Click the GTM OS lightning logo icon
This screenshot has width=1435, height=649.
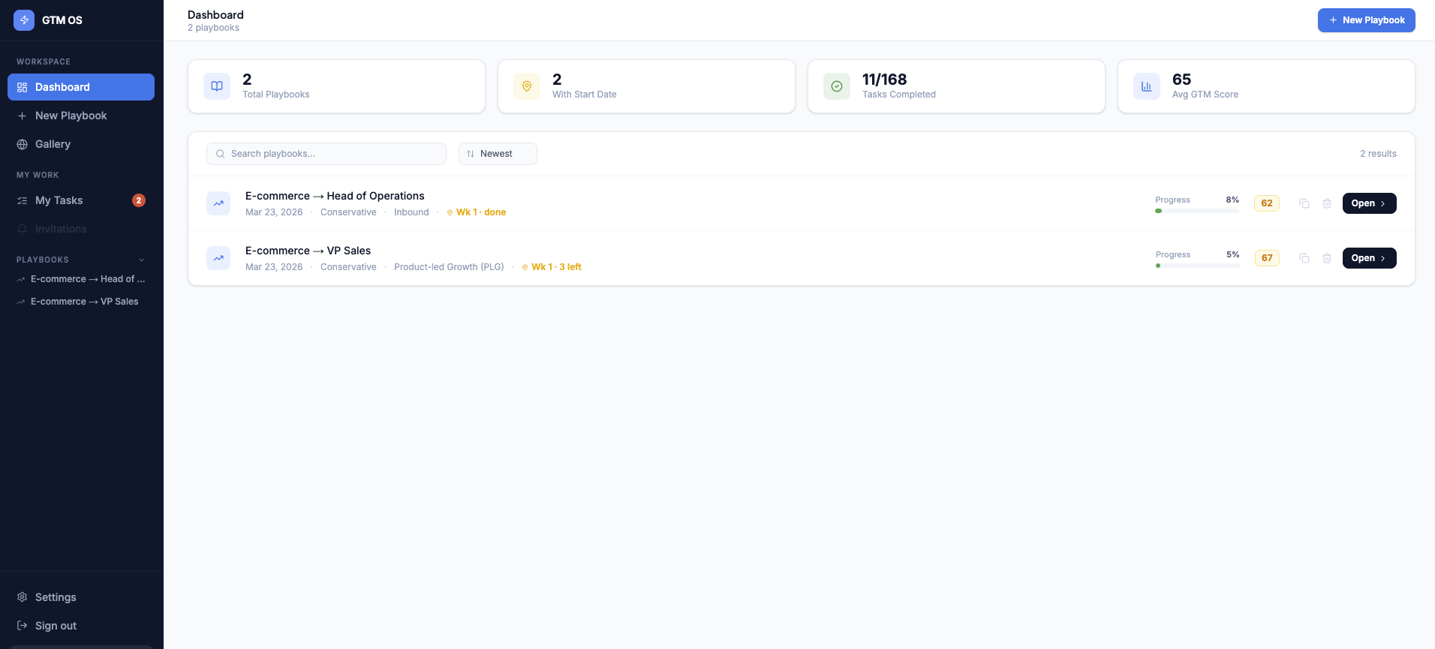pos(24,20)
